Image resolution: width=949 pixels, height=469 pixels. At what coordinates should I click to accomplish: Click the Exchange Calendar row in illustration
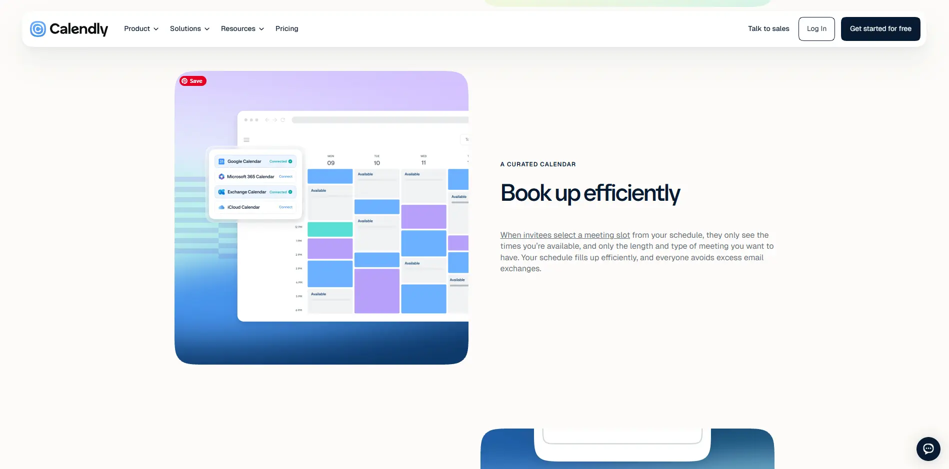pyautogui.click(x=255, y=192)
